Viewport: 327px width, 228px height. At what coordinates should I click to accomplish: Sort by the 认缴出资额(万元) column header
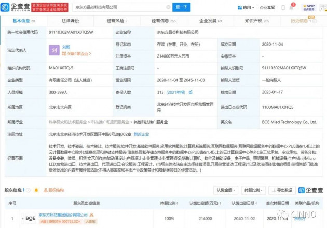[x=205, y=203]
